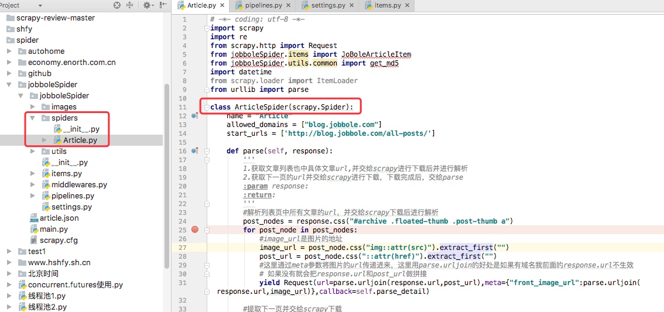
Task: Open the project panel gear settings
Action: tap(147, 5)
